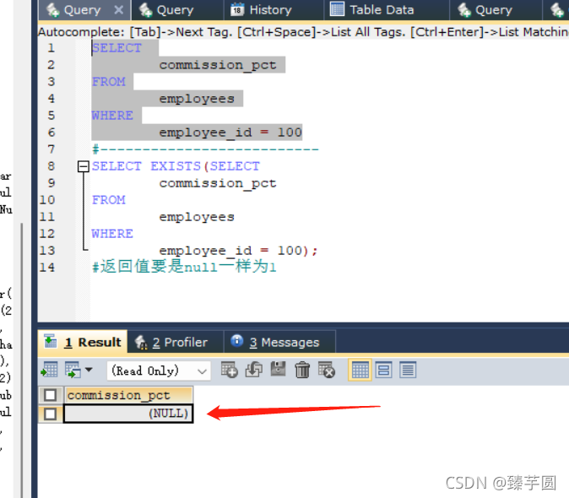Select the 1 Result tab
This screenshot has height=498, width=569.
tap(83, 342)
